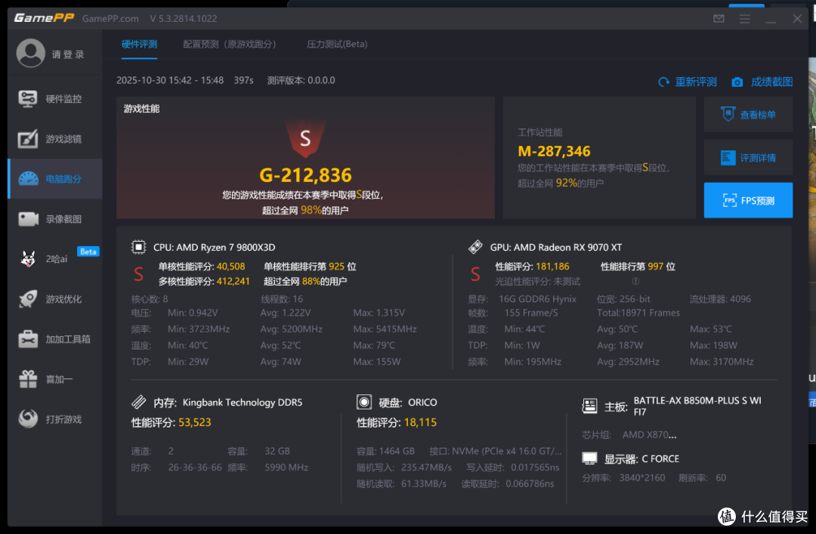This screenshot has width=816, height=534.
Task: Click the version text V 5.3.2814.1022
Action: 184,19
